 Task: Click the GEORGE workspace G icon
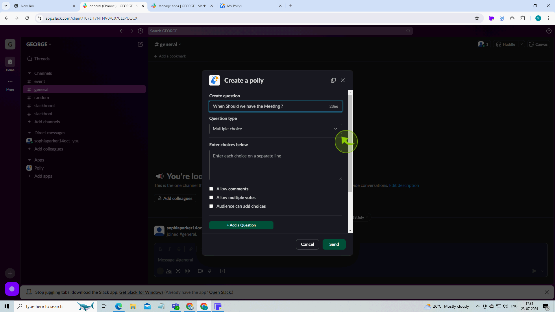click(x=10, y=44)
